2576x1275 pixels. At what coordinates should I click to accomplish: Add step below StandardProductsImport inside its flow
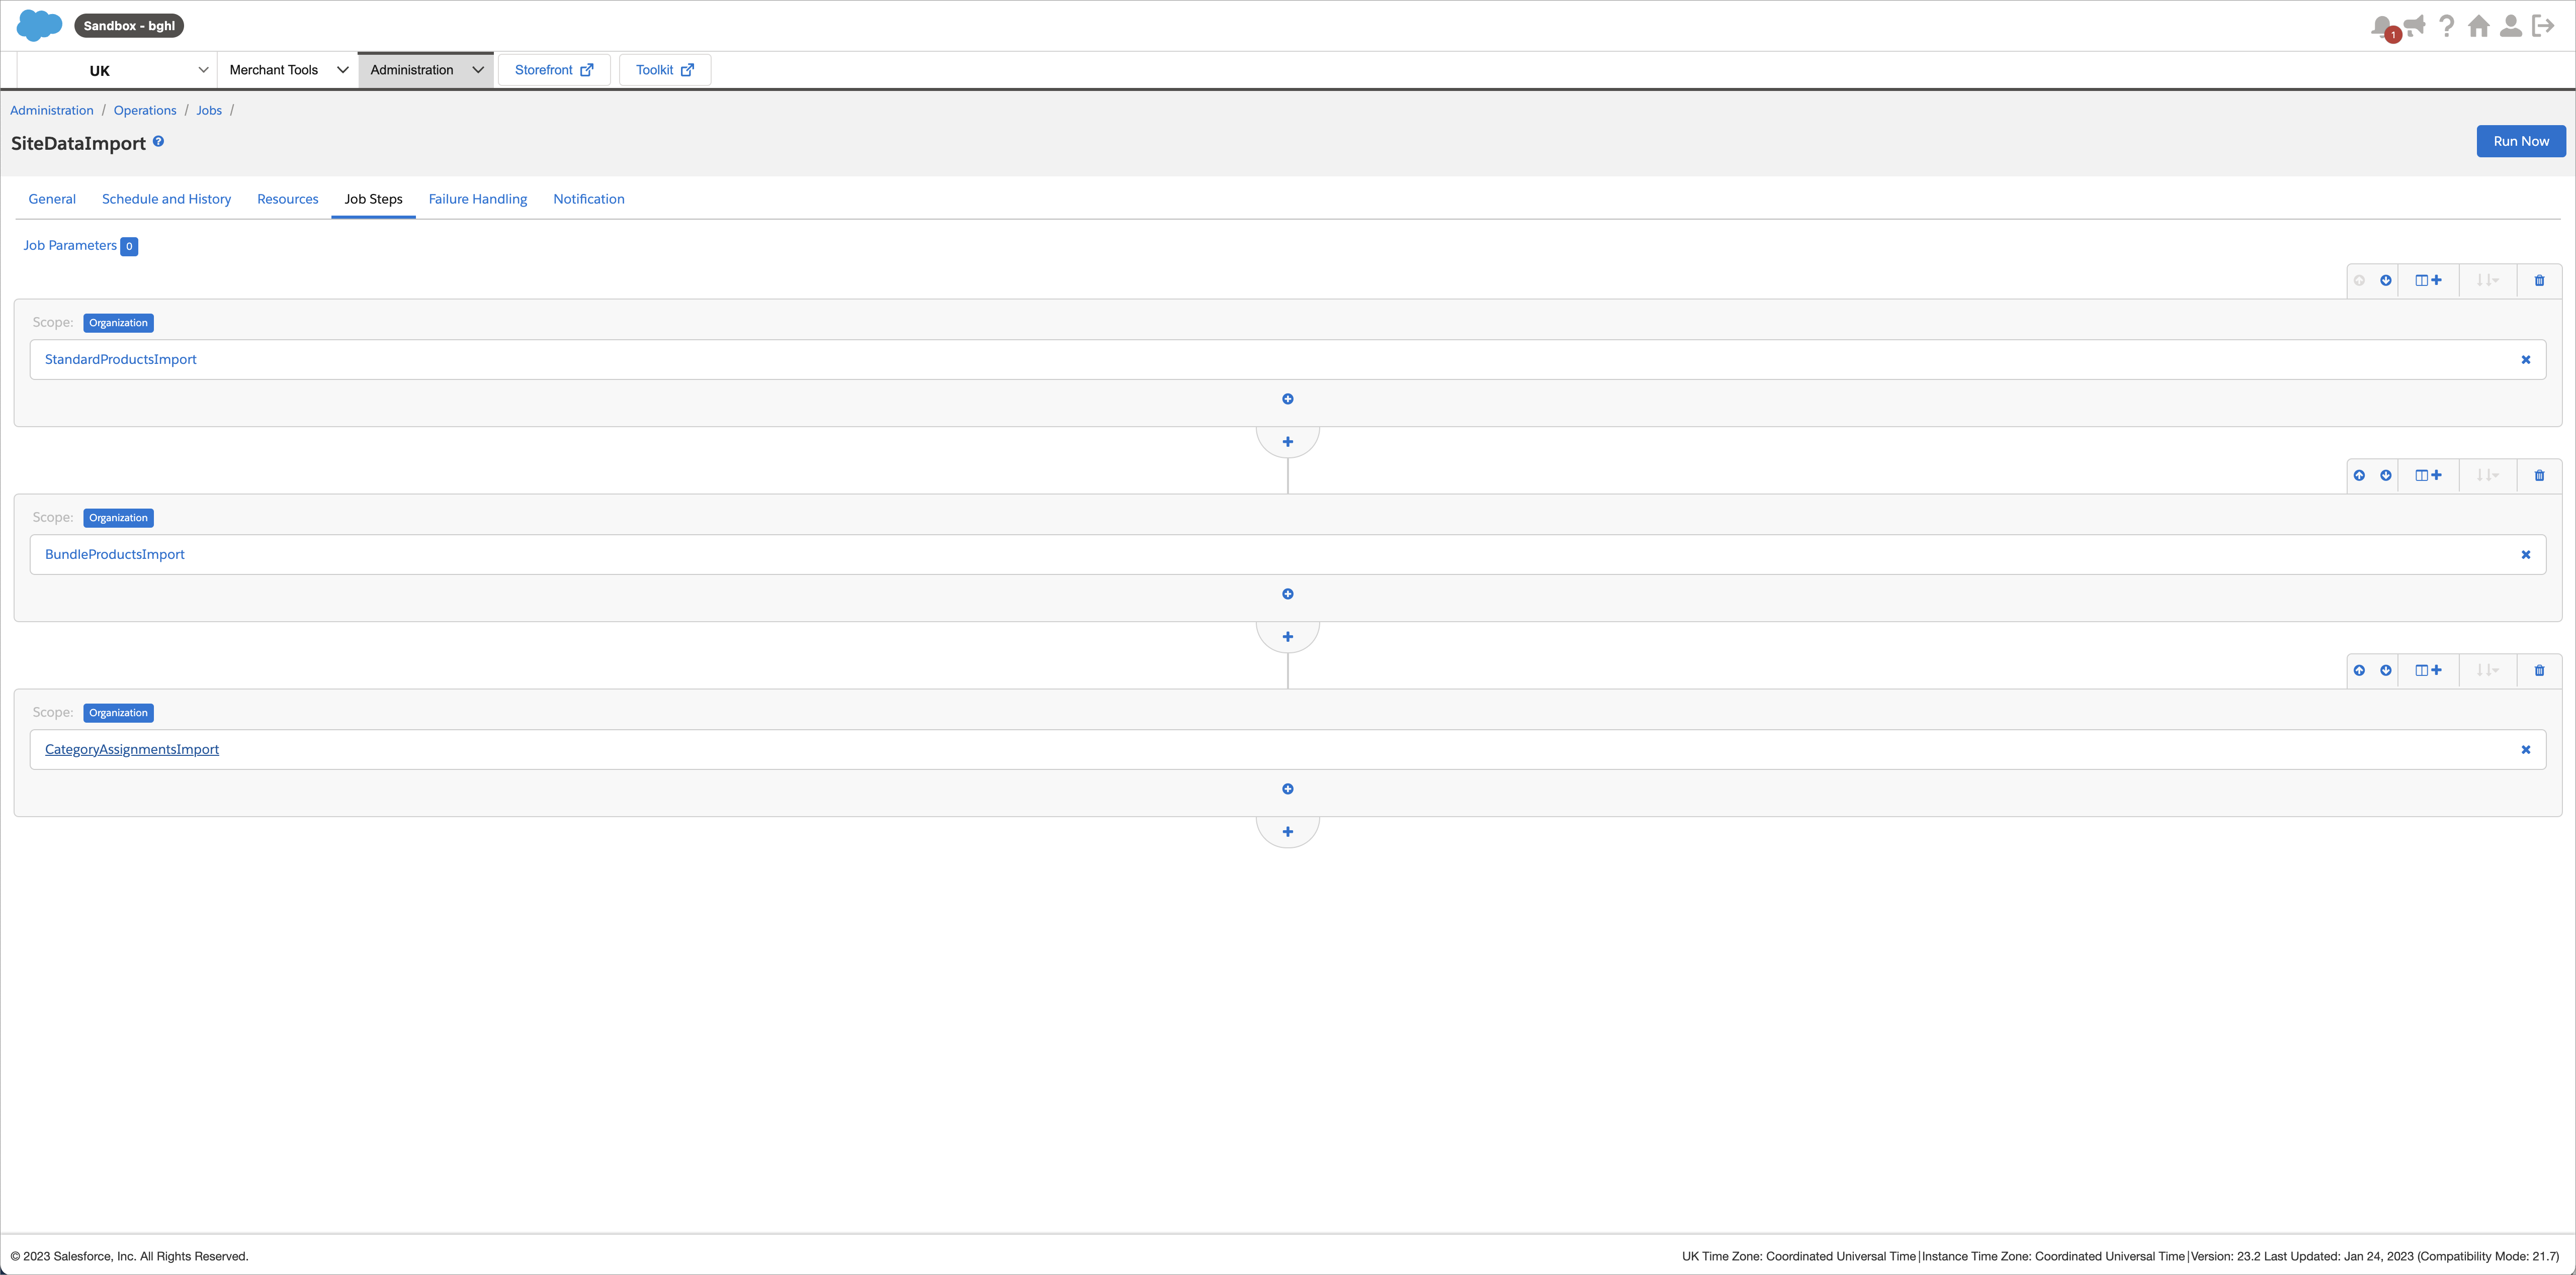[x=1288, y=399]
